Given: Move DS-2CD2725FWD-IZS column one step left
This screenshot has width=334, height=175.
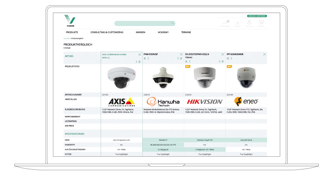Looking at the screenshot, I should pos(190,61).
